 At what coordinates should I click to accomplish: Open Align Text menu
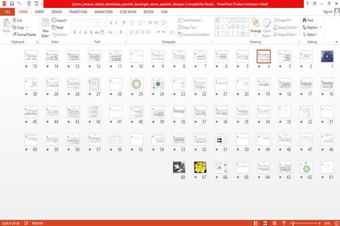tap(188, 27)
